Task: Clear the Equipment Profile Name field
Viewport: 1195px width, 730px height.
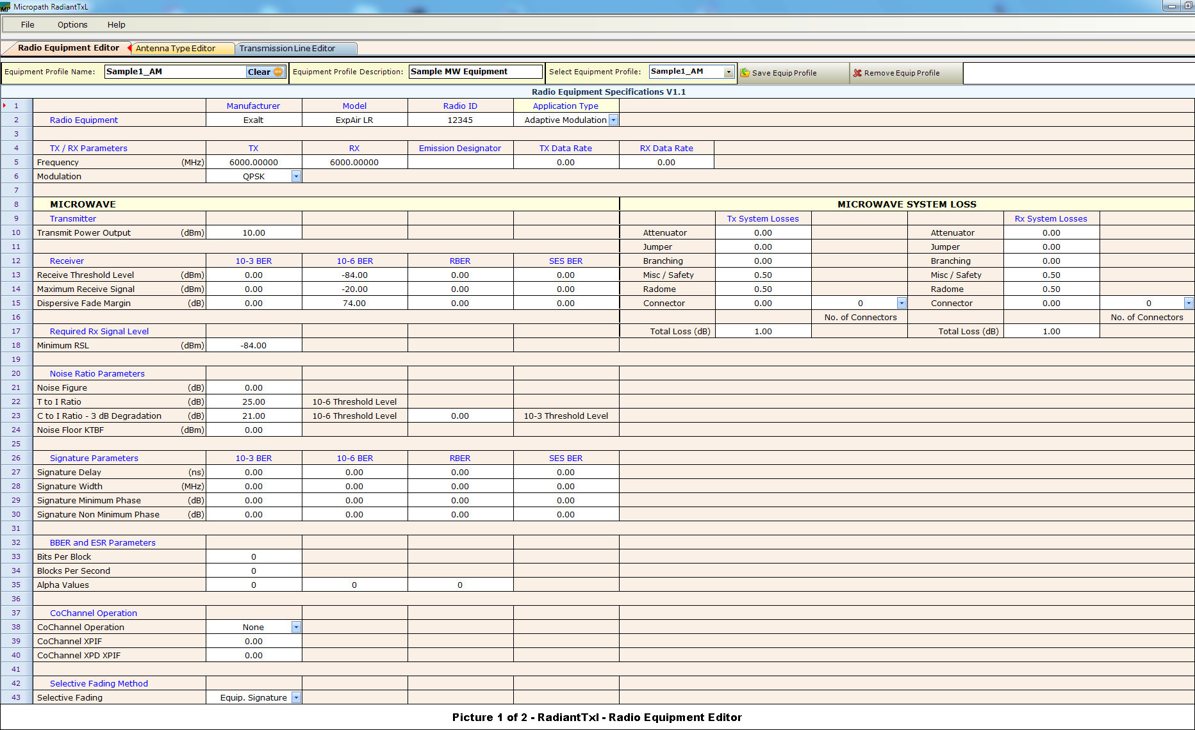Action: tap(265, 72)
